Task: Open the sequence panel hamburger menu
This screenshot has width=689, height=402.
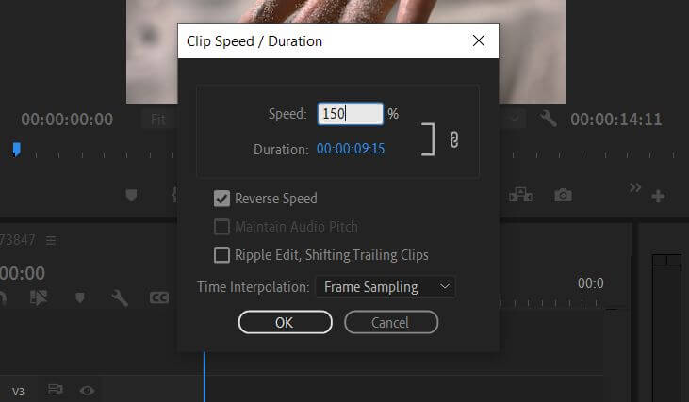Action: [x=54, y=240]
